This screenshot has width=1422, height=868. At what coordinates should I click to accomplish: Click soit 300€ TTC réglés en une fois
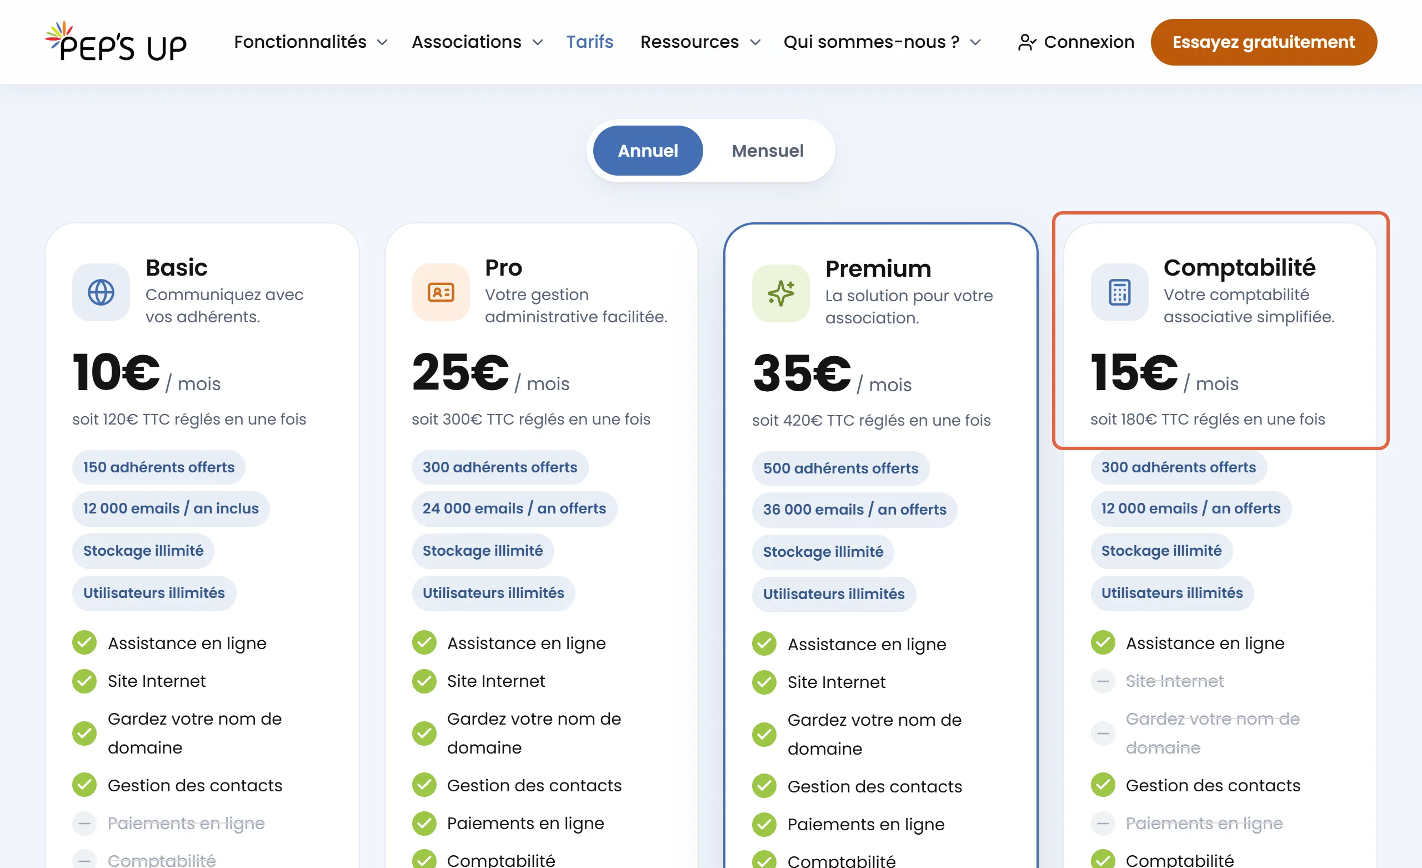click(530, 419)
